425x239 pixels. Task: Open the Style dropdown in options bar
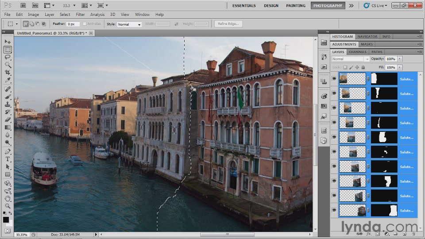(129, 24)
